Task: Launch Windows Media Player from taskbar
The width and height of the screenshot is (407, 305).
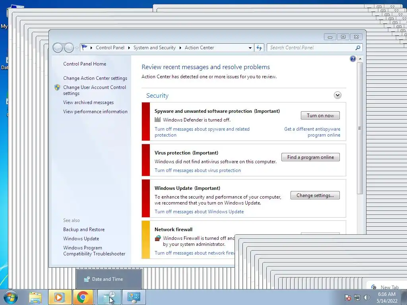Action: coord(60,297)
